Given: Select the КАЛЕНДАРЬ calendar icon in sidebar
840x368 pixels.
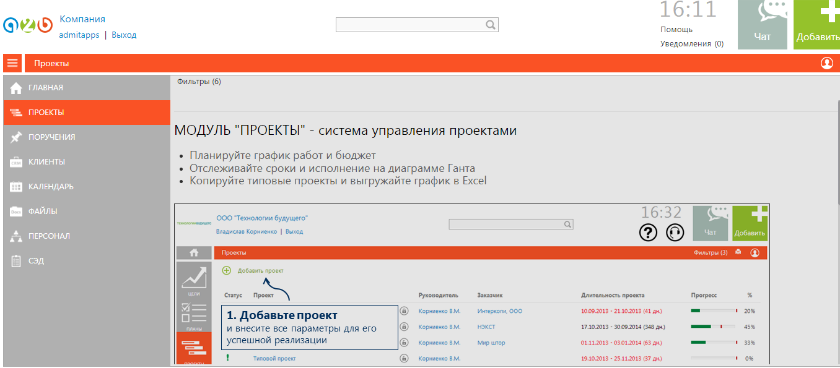Looking at the screenshot, I should tap(15, 186).
